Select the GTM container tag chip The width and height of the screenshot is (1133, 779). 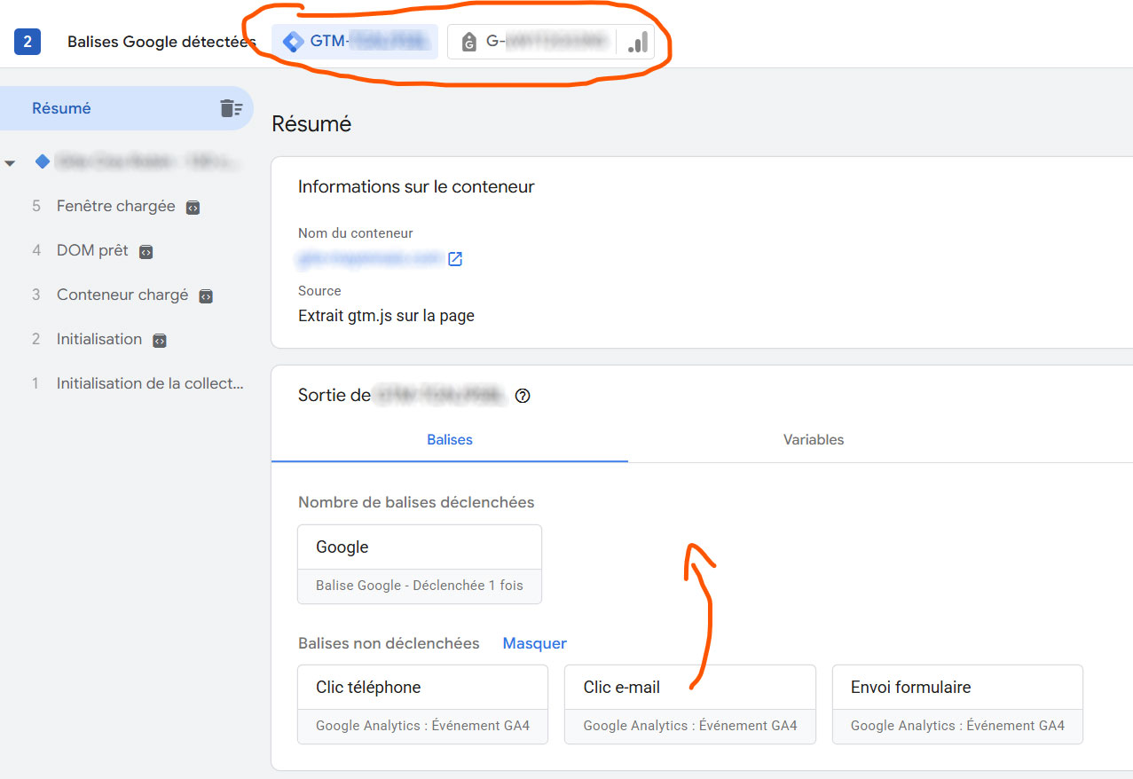point(355,42)
